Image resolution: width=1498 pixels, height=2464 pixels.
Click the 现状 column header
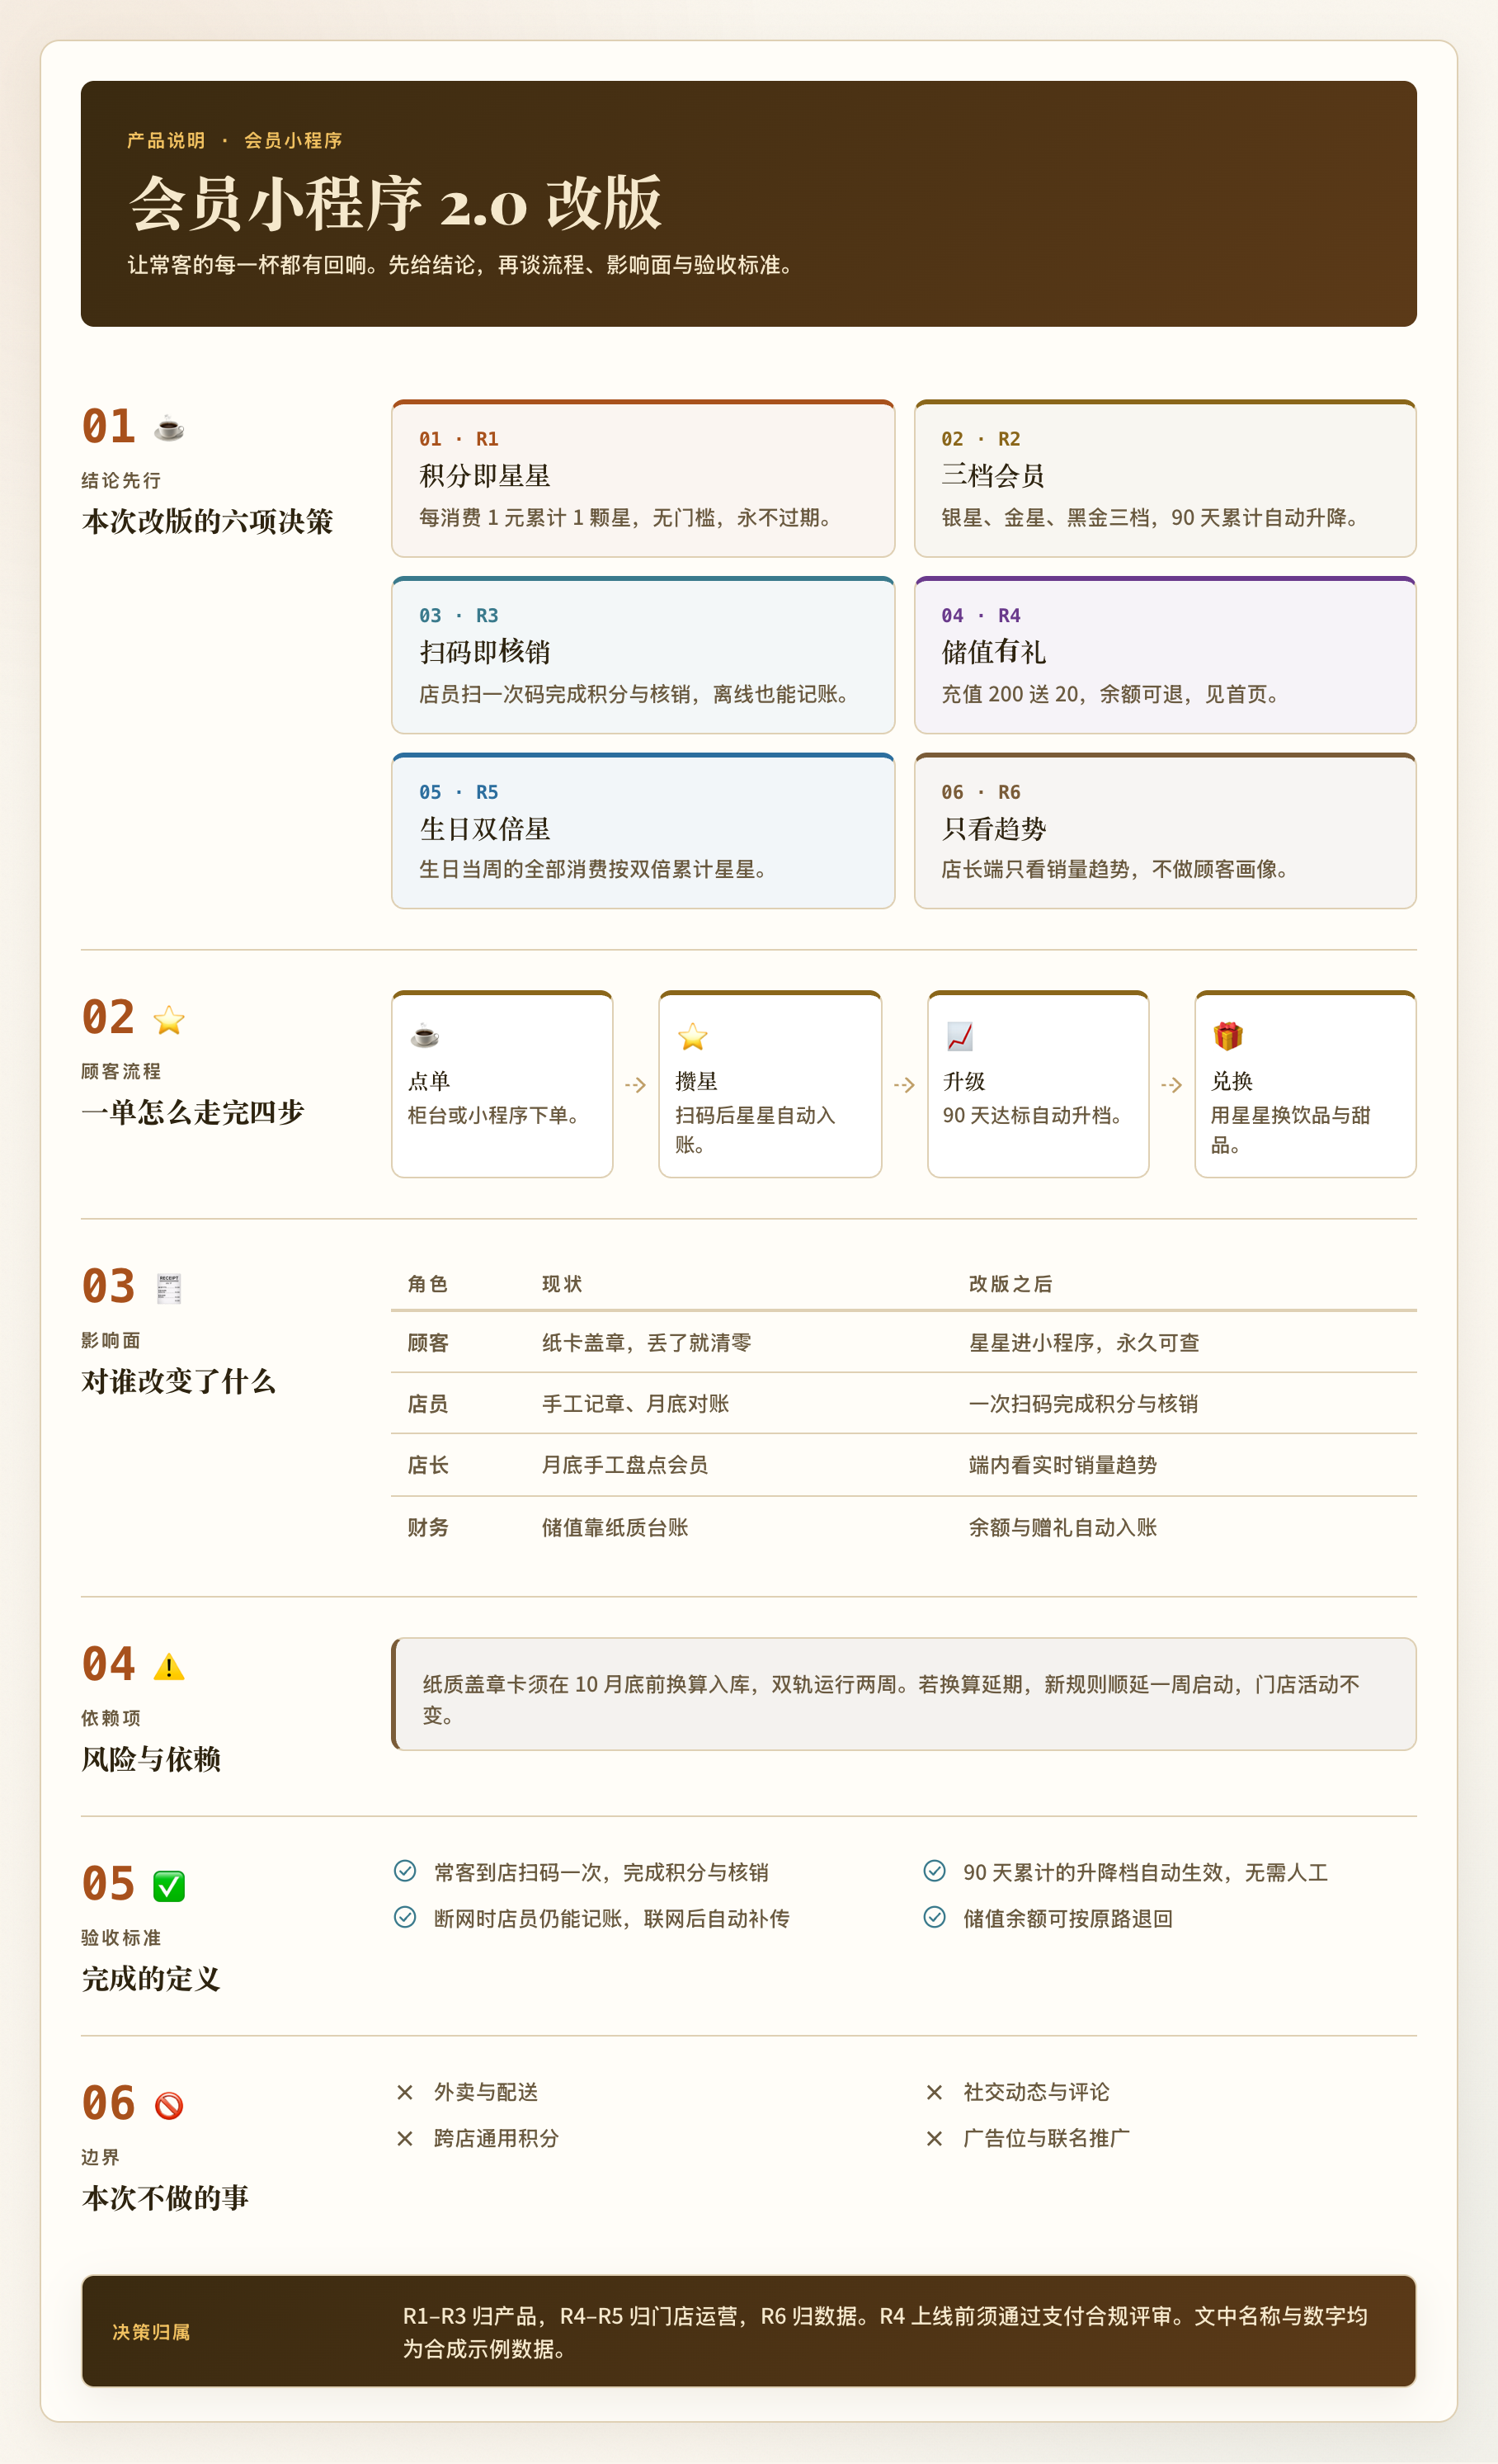coord(562,1284)
